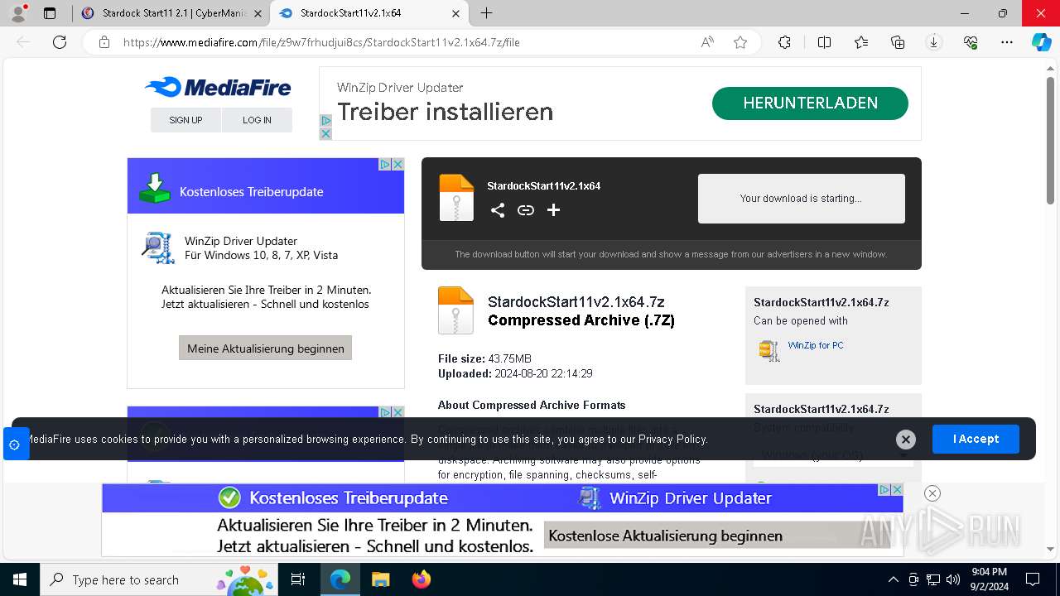Open the cookie preferences gear icon
Screen dimensions: 1060x596
click(15, 445)
